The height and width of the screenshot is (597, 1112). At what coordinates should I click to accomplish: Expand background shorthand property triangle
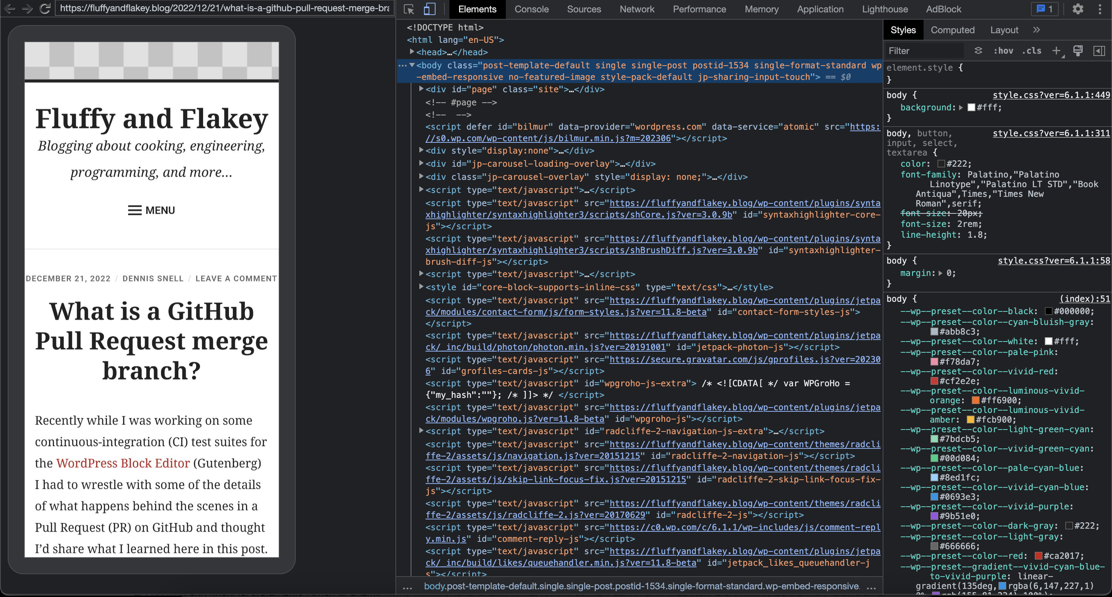(x=961, y=107)
